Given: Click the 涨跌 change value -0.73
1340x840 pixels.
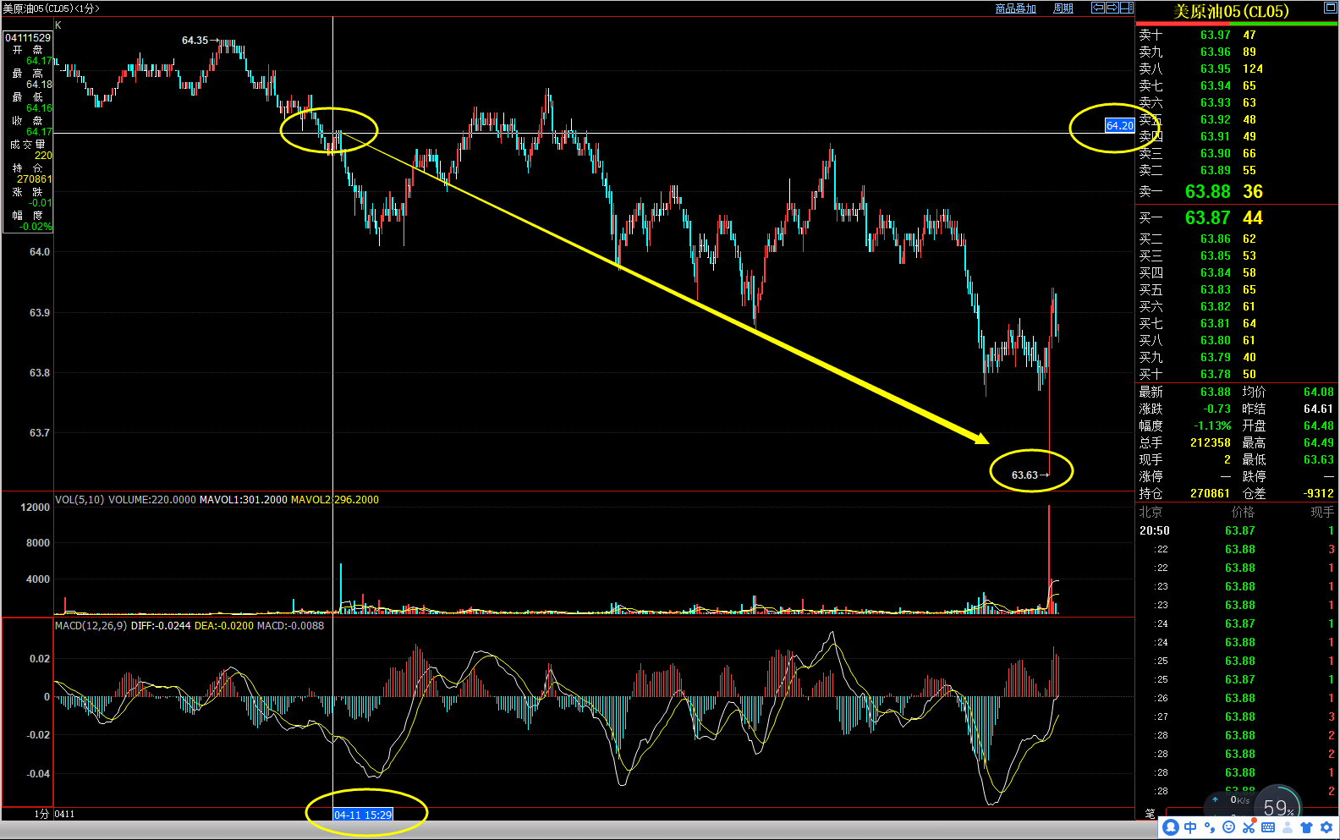Looking at the screenshot, I should pos(1216,409).
